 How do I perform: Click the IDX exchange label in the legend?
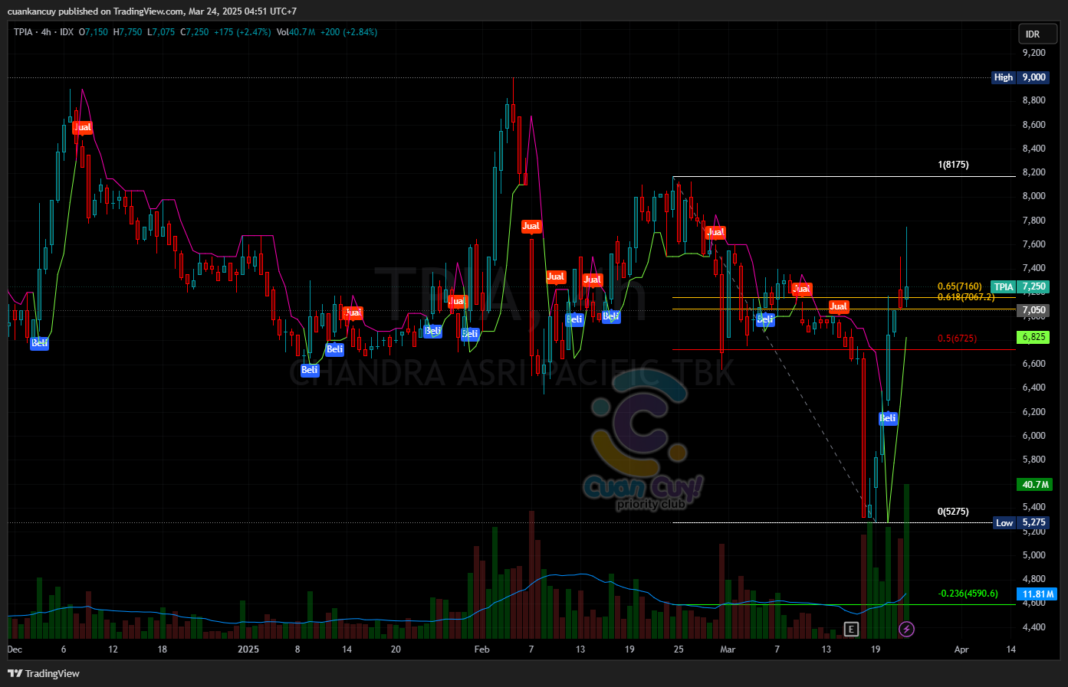[67, 32]
